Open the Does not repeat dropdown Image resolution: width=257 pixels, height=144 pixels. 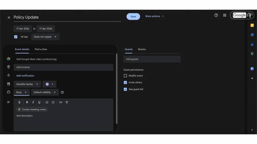pos(45,37)
